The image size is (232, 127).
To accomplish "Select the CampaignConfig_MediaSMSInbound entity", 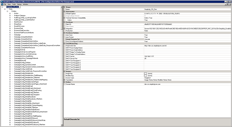I will [x=26, y=118].
